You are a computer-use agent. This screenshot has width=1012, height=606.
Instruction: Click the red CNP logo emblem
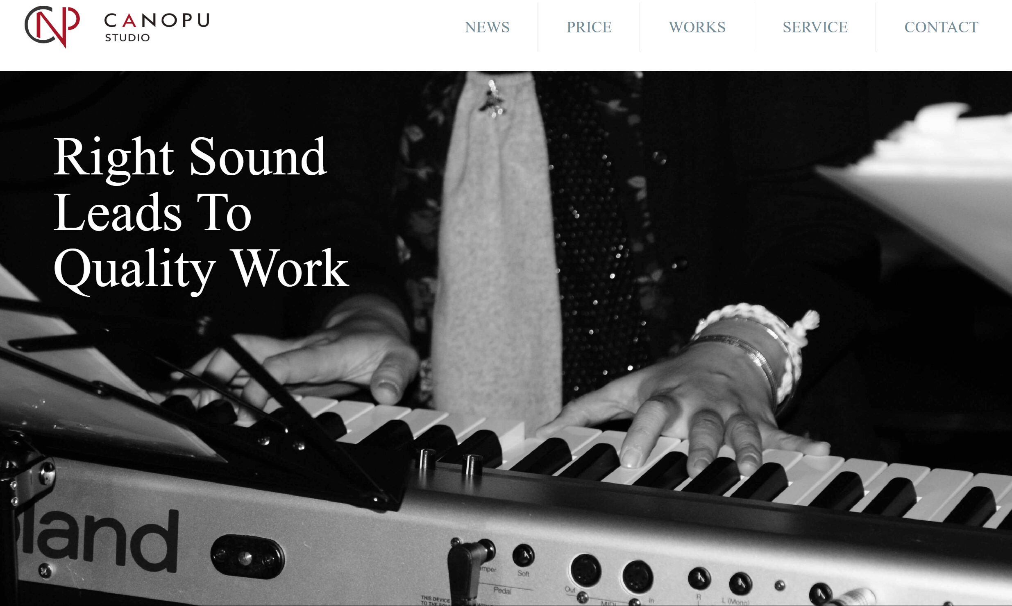tap(52, 26)
